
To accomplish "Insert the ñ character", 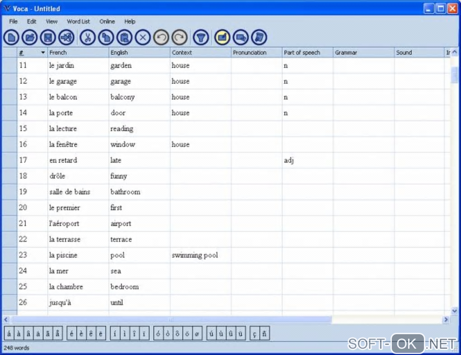I will [264, 334].
